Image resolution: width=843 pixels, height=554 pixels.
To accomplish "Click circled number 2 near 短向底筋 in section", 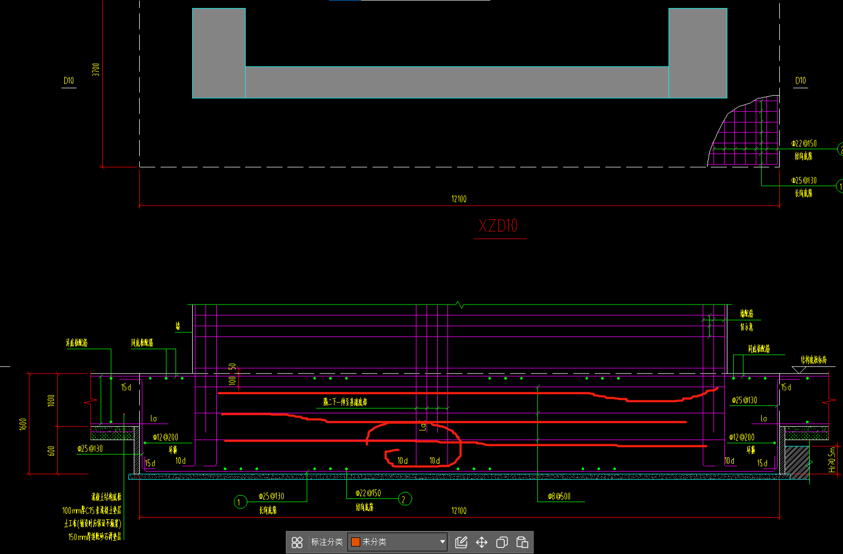I will 405,499.
